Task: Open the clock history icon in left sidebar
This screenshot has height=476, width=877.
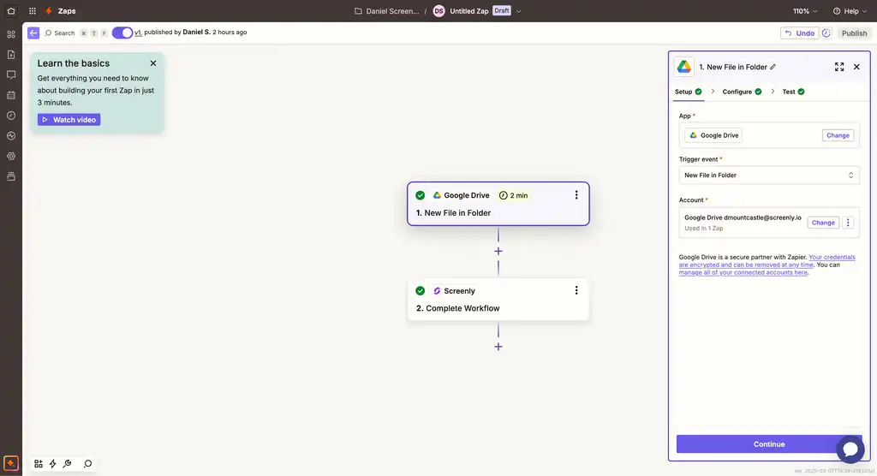Action: [x=11, y=116]
